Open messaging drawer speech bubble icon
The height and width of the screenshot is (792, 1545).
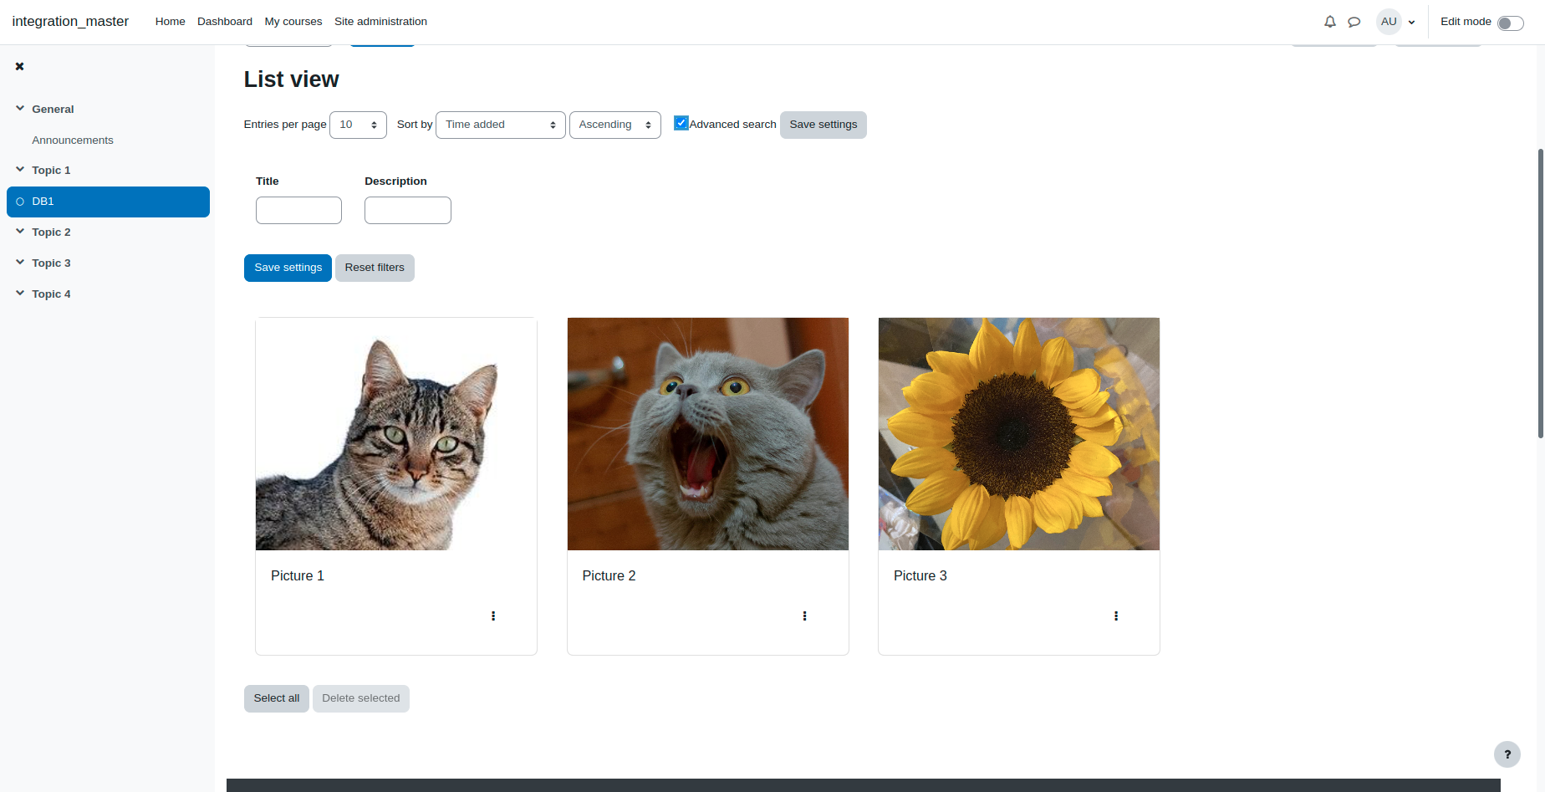tap(1354, 22)
